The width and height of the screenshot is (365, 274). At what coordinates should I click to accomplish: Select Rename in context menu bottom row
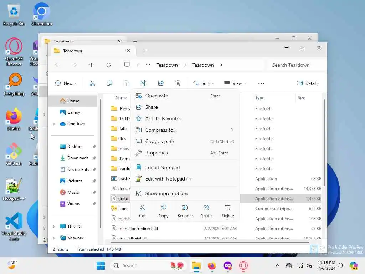click(185, 211)
